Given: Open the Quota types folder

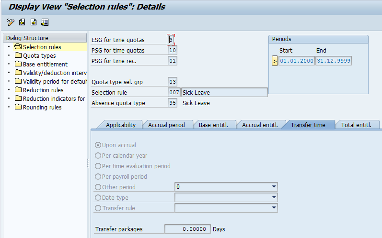Looking at the screenshot, I should [19, 56].
